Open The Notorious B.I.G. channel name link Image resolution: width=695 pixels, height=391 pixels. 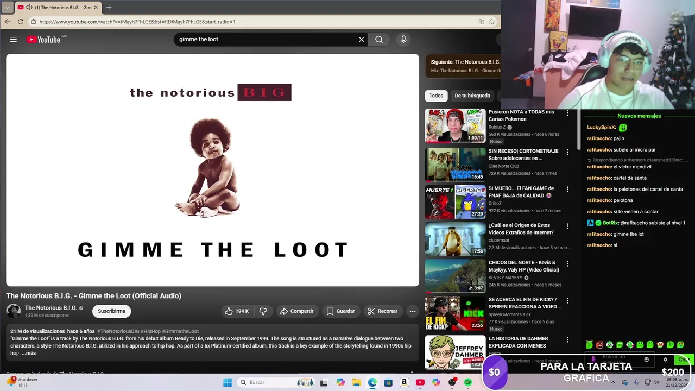click(50, 308)
